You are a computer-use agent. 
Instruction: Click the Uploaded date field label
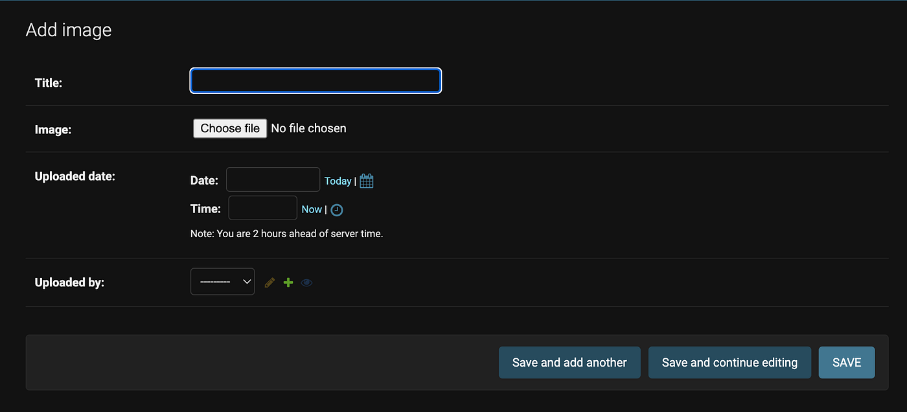click(75, 176)
